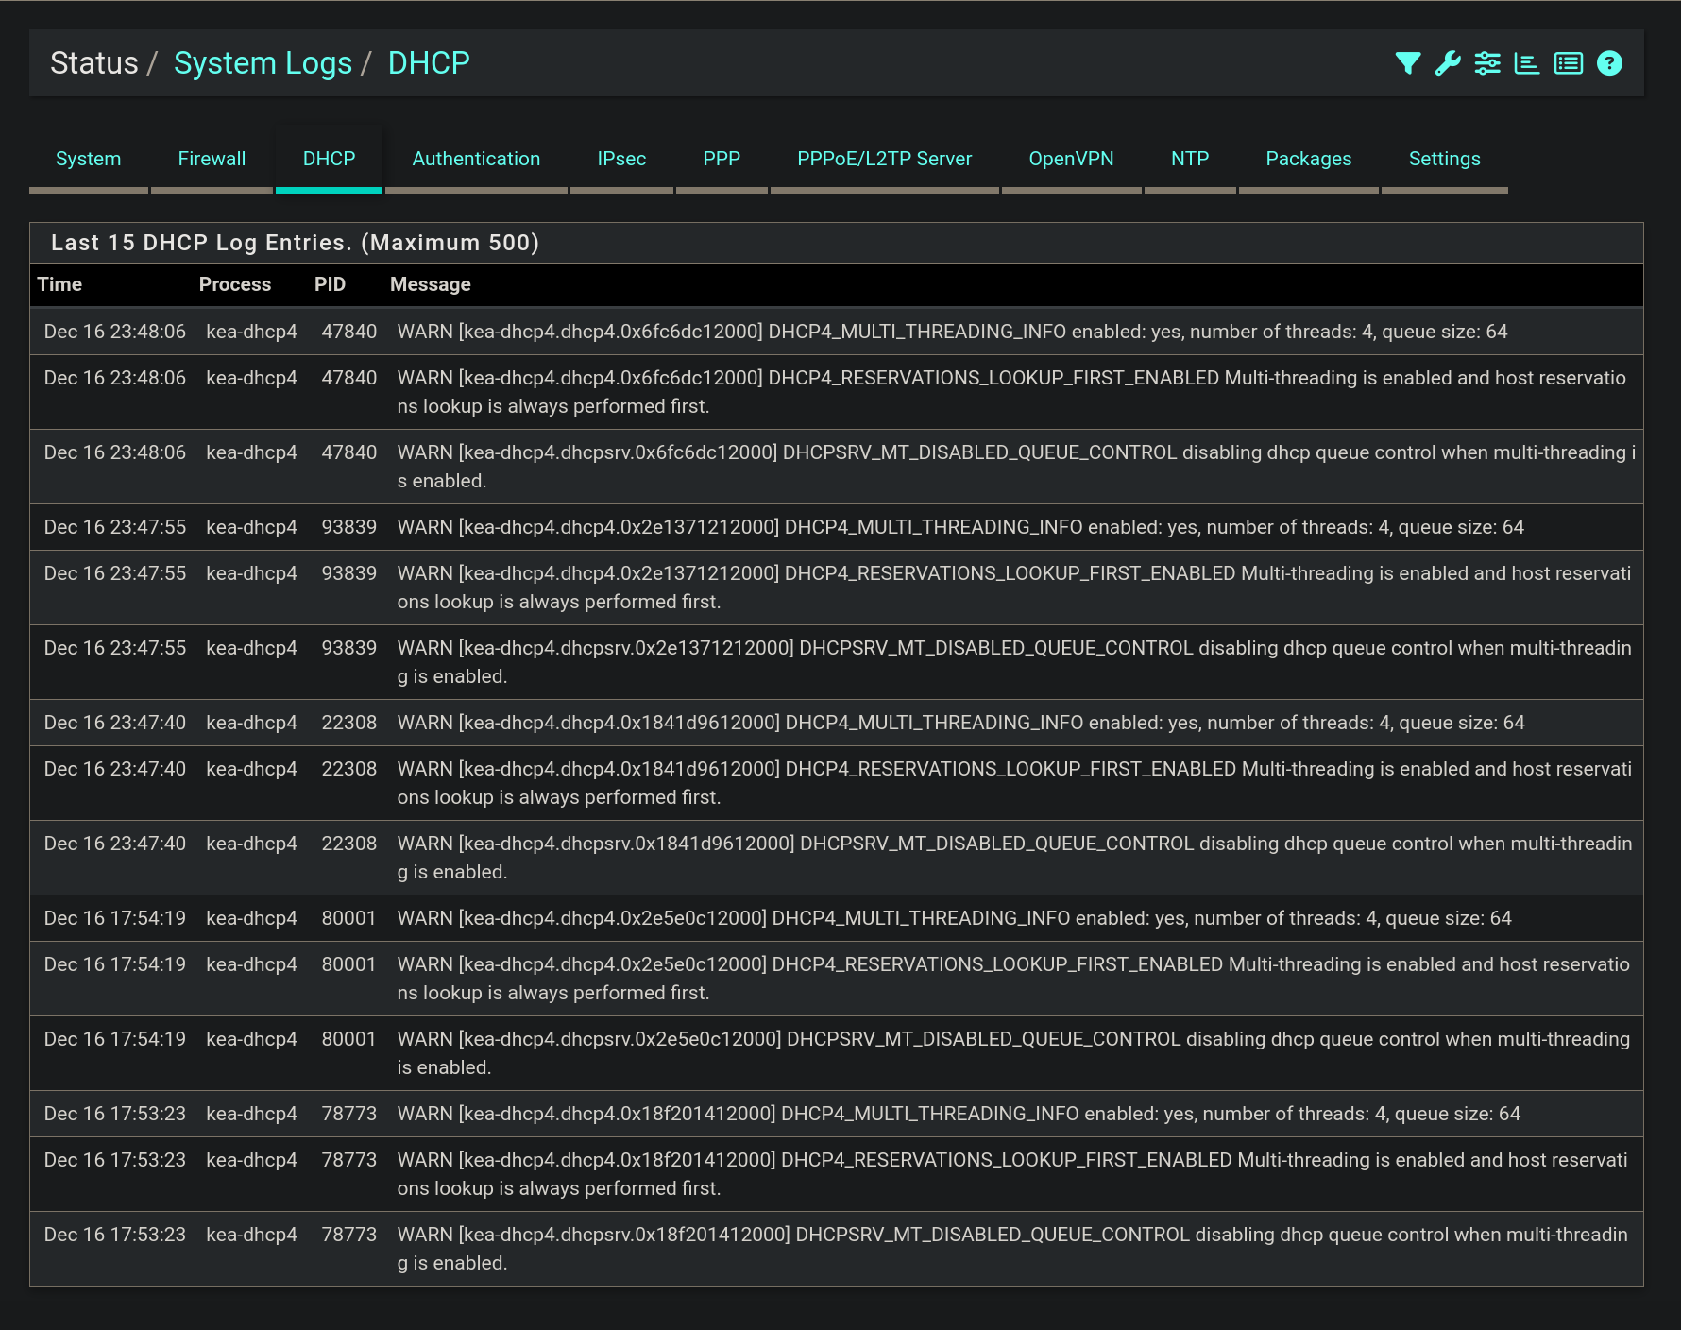The height and width of the screenshot is (1330, 1681).
Task: Click PID 47840 in the MULTI_THREADING_INFO row
Action: pyautogui.click(x=348, y=332)
